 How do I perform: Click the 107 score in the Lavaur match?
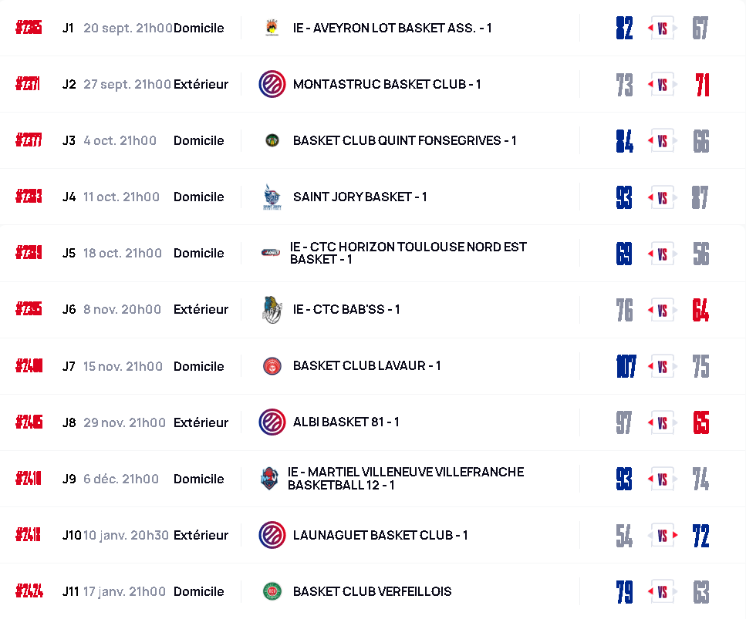[626, 367]
